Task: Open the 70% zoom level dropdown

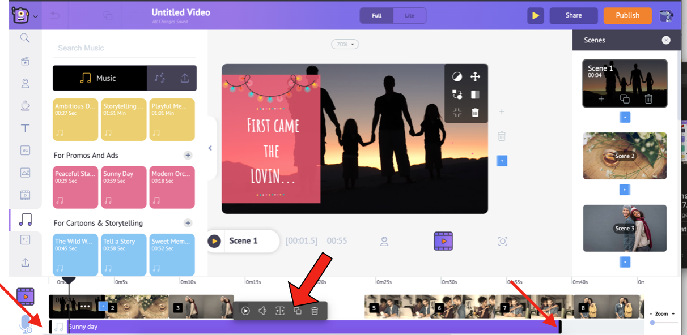Action: point(345,44)
